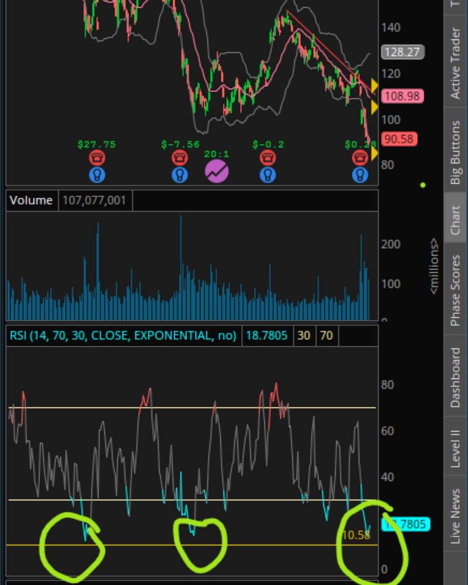Click the cyan RSI value bubble on the axis

(406, 525)
